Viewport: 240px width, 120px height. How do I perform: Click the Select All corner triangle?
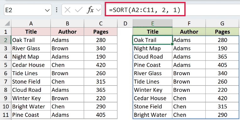(7, 23)
